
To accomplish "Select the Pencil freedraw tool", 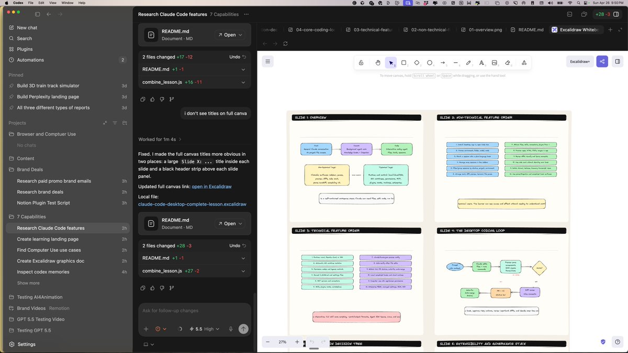I will pos(468,63).
